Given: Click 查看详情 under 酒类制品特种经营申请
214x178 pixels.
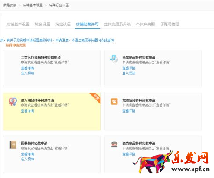Looking at the screenshot, I should point(129,154).
